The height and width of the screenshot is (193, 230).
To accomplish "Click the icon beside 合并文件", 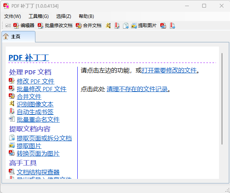I will [x=12, y=96].
